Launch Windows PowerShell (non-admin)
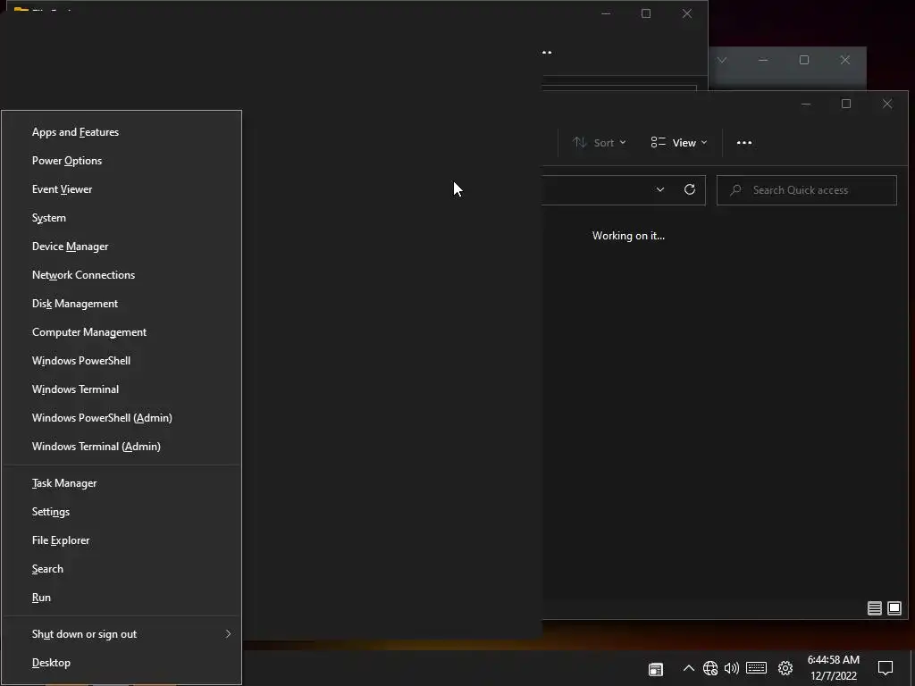 [122, 361]
